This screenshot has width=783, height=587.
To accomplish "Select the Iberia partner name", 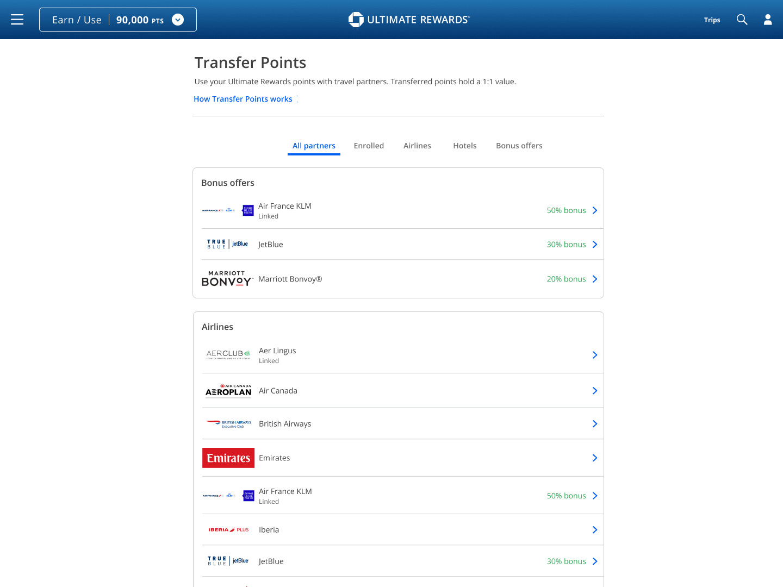I will coord(269,530).
